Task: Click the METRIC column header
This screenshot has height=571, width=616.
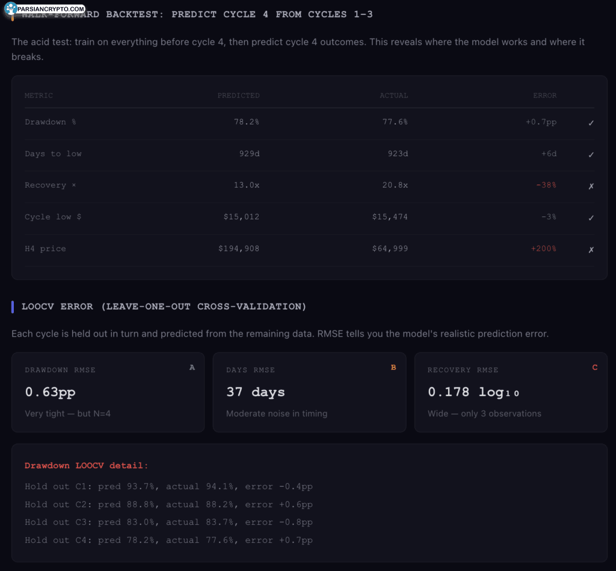Action: pos(38,96)
